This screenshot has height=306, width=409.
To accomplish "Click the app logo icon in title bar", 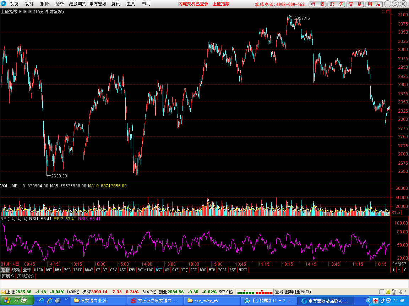I will coord(4,4).
